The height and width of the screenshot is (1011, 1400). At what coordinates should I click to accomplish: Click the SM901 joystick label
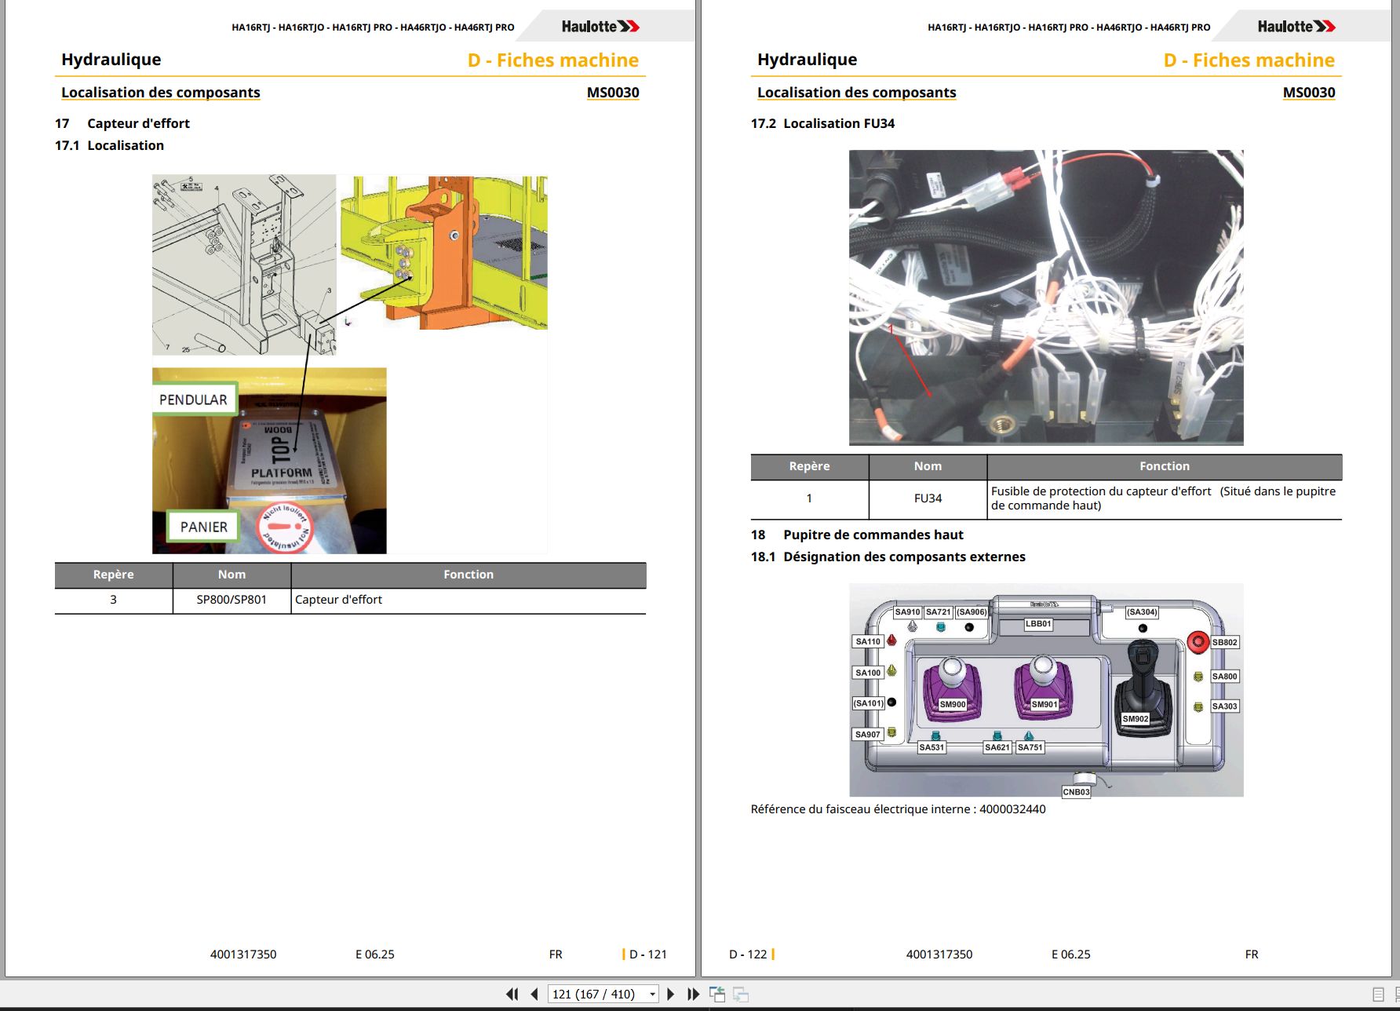click(x=1044, y=704)
